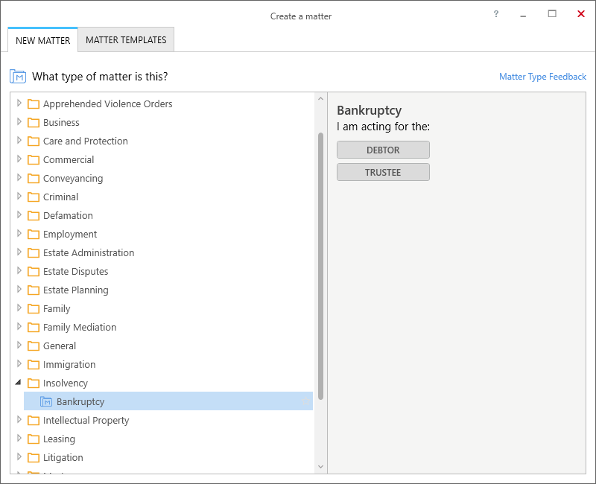The height and width of the screenshot is (484, 596).
Task: Click the Care and Protection folder icon
Action: [x=34, y=141]
